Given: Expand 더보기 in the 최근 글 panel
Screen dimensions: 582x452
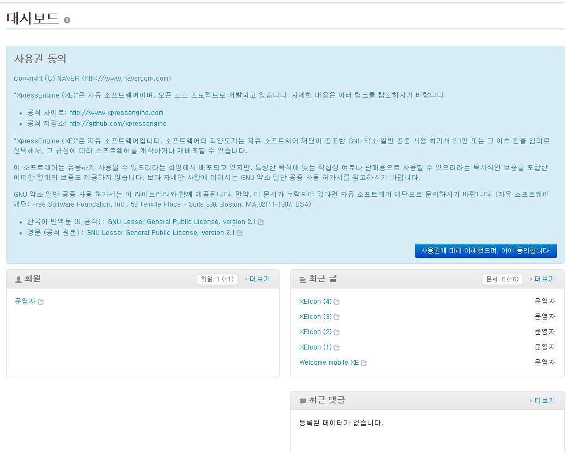Looking at the screenshot, I should (x=542, y=279).
